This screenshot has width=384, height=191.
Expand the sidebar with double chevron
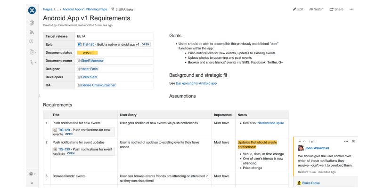(x=32, y=183)
